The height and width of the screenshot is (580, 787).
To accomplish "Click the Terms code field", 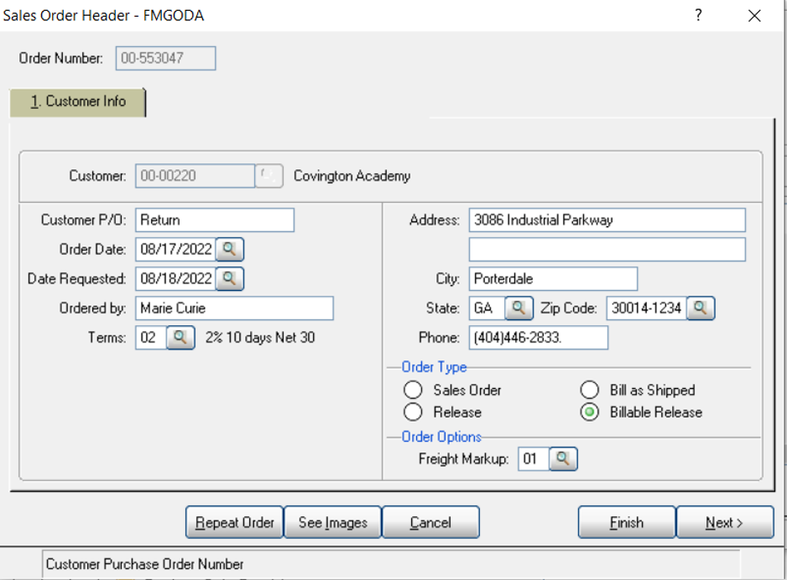I will (150, 338).
